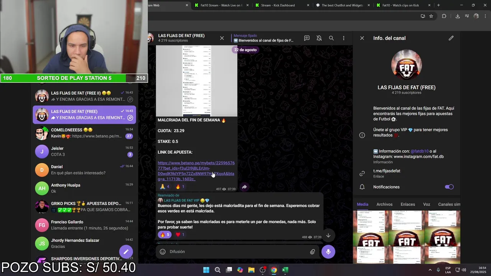491x276 pixels.
Task: Toggle the Notificaciones switch
Action: [449, 187]
